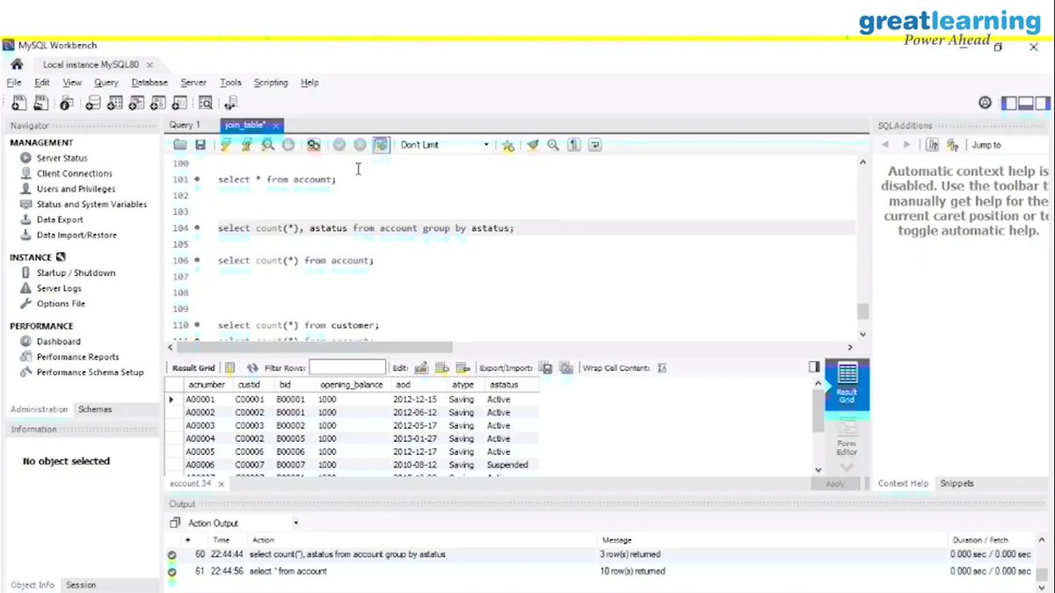
Task: Toggle invisible characters display icon
Action: [574, 145]
